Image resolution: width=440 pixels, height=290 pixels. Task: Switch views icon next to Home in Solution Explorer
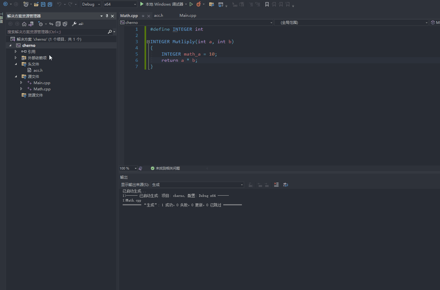[x=31, y=24]
